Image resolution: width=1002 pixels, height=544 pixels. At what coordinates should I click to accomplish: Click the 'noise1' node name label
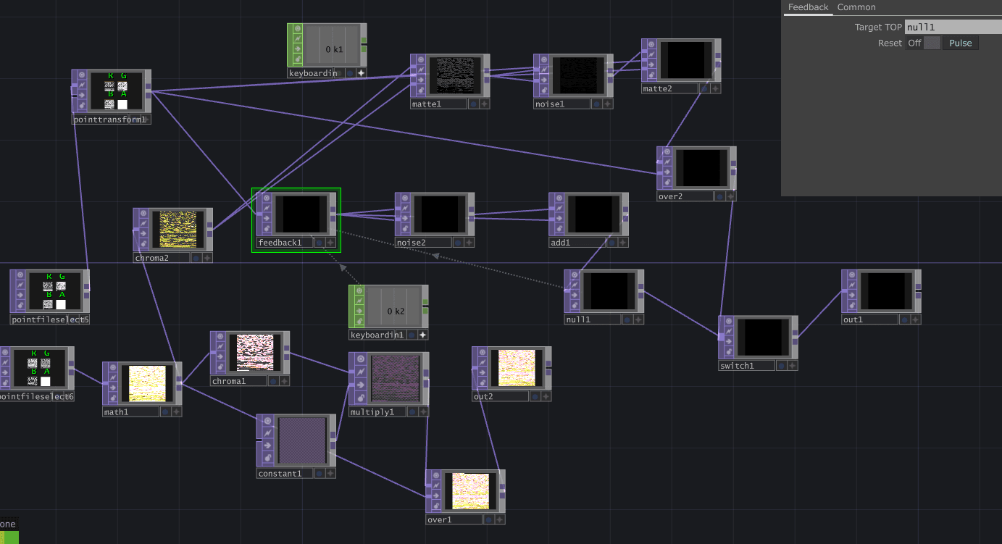click(562, 104)
